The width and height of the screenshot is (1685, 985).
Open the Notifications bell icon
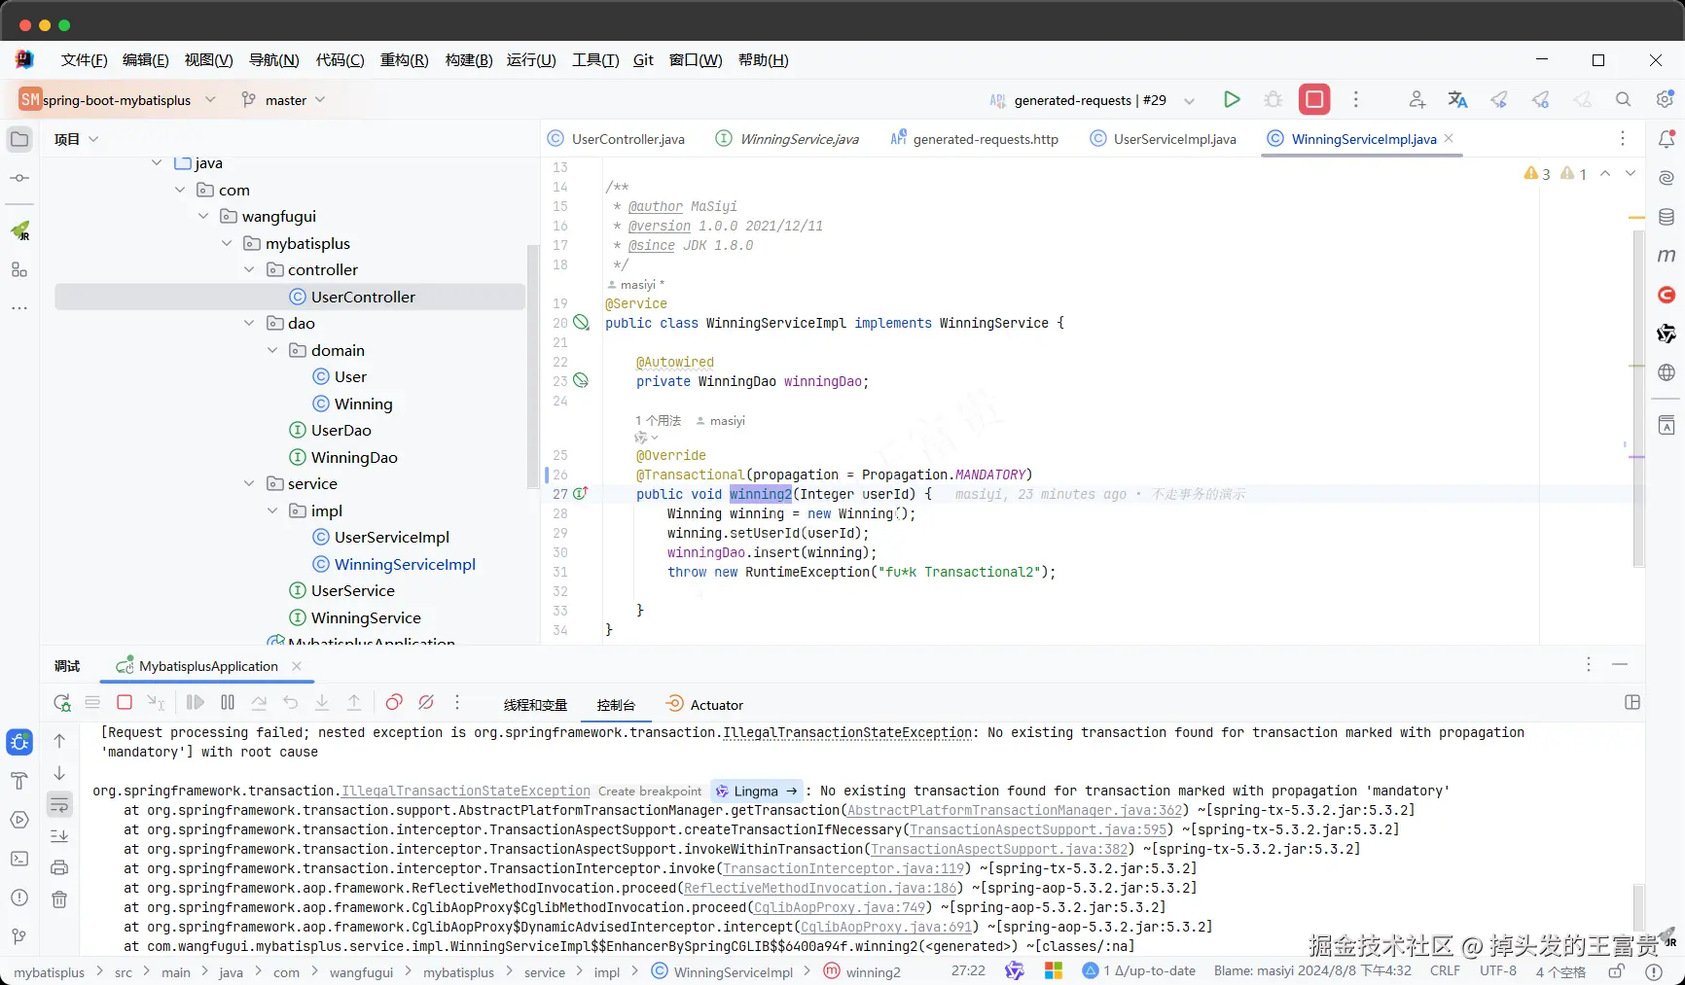coord(1667,139)
